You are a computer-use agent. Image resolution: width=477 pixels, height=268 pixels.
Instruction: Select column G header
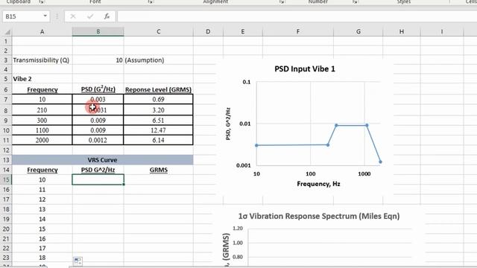tap(358, 31)
